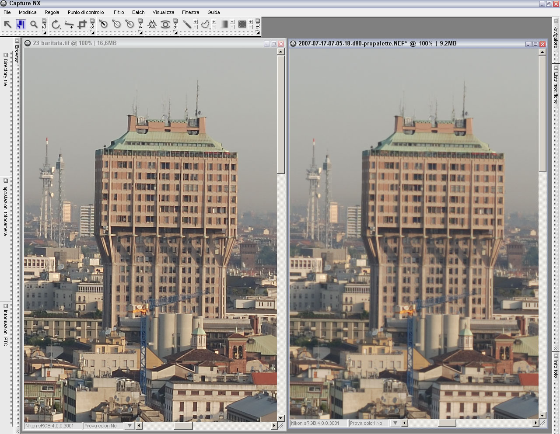Select the White Control Point tool
The image size is (560, 434).
click(117, 24)
